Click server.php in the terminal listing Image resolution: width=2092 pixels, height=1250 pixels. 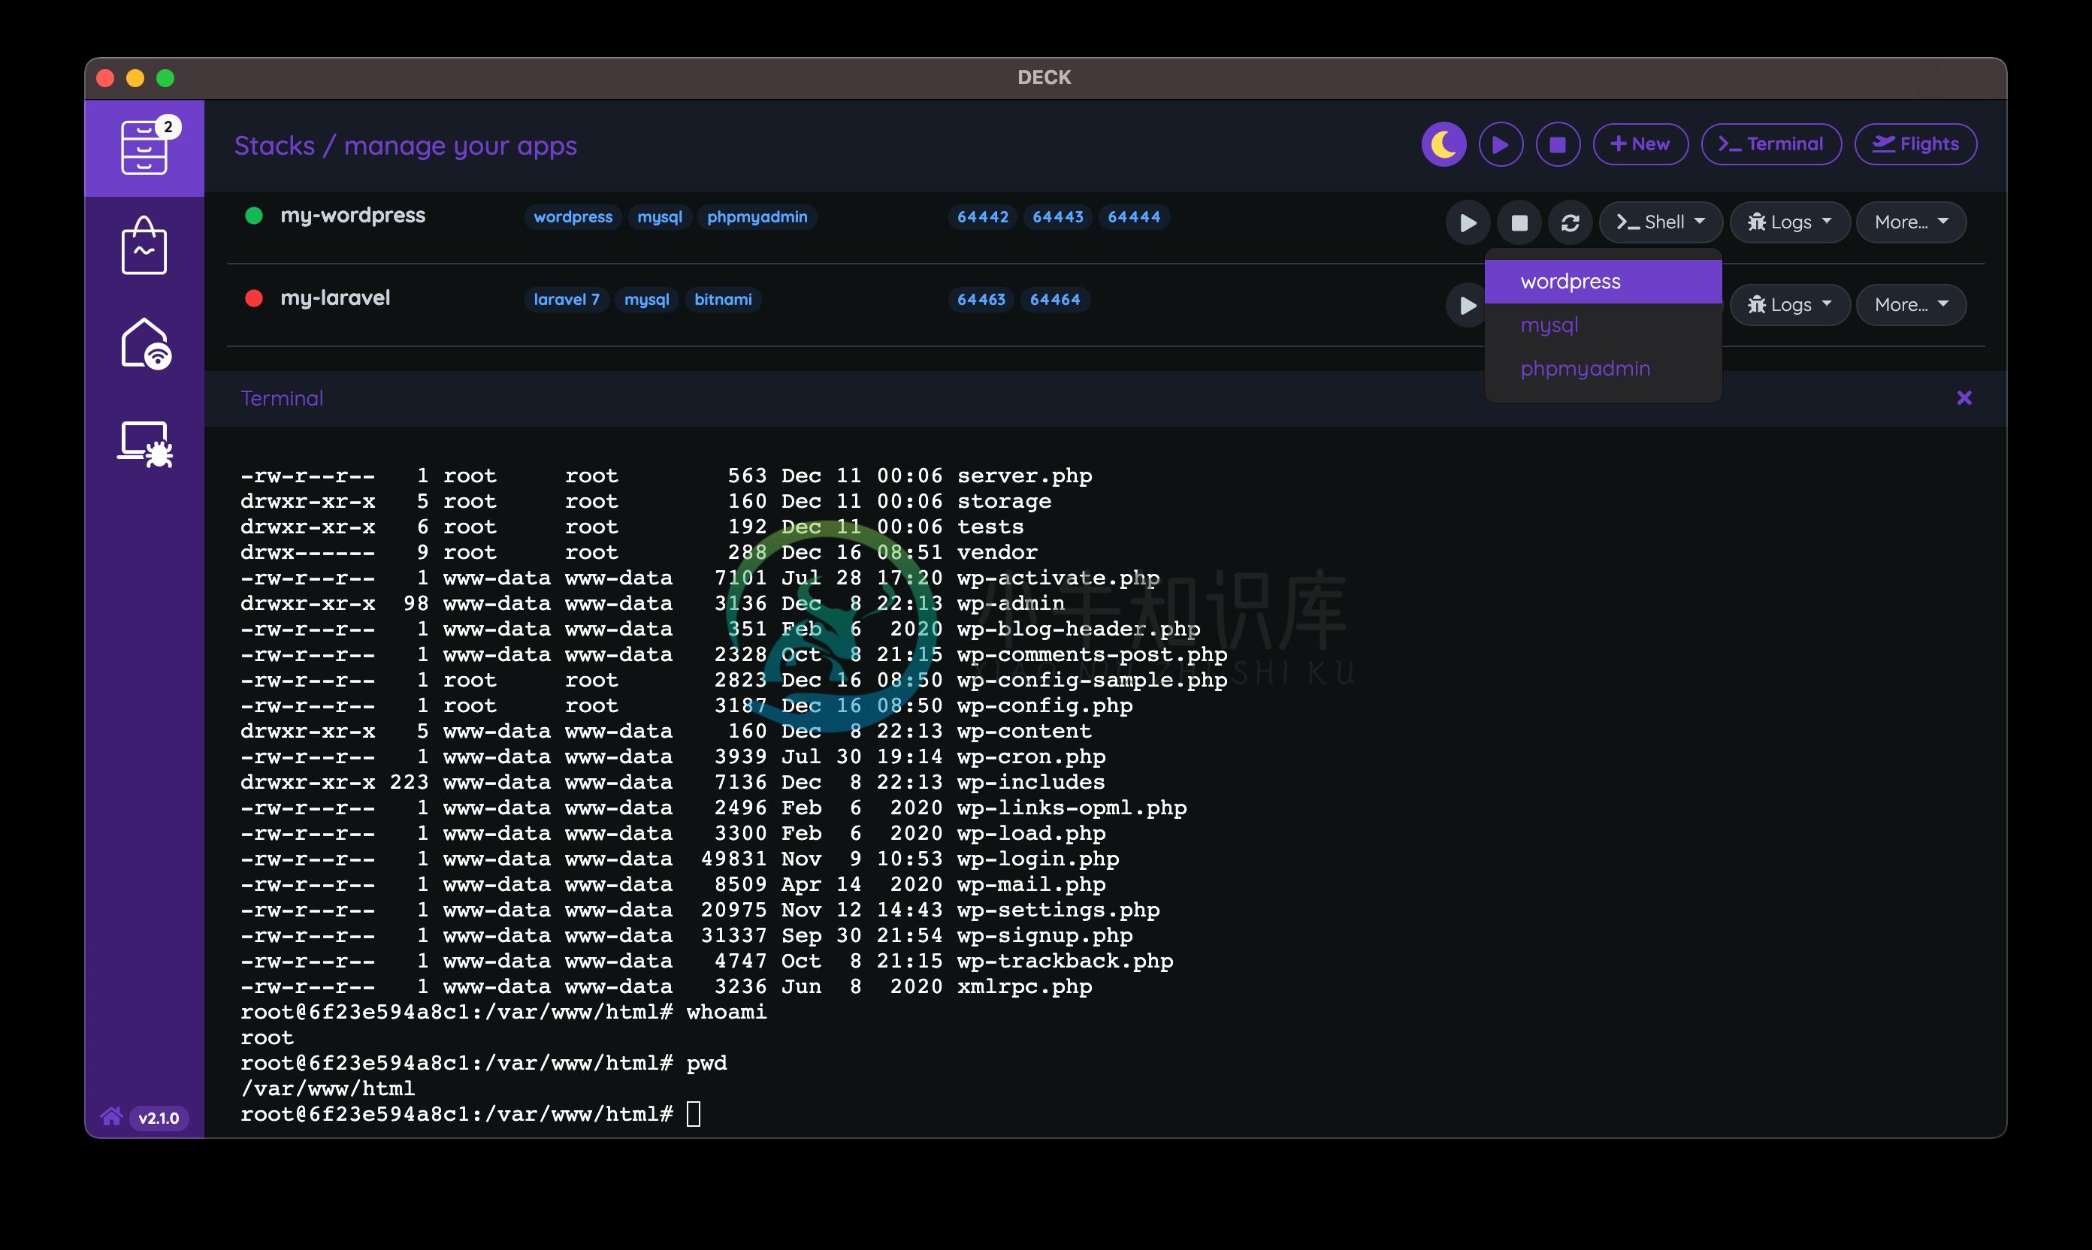pyautogui.click(x=1024, y=476)
